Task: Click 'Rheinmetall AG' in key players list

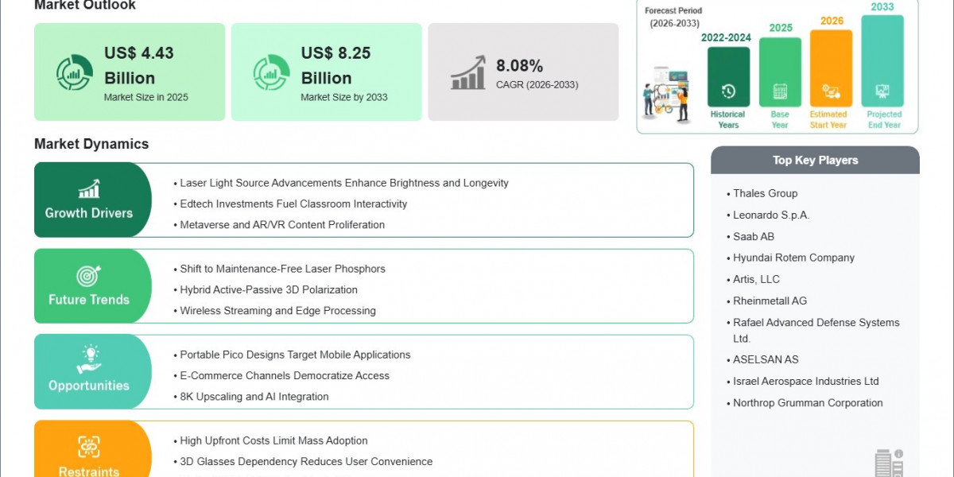Action: click(x=770, y=301)
